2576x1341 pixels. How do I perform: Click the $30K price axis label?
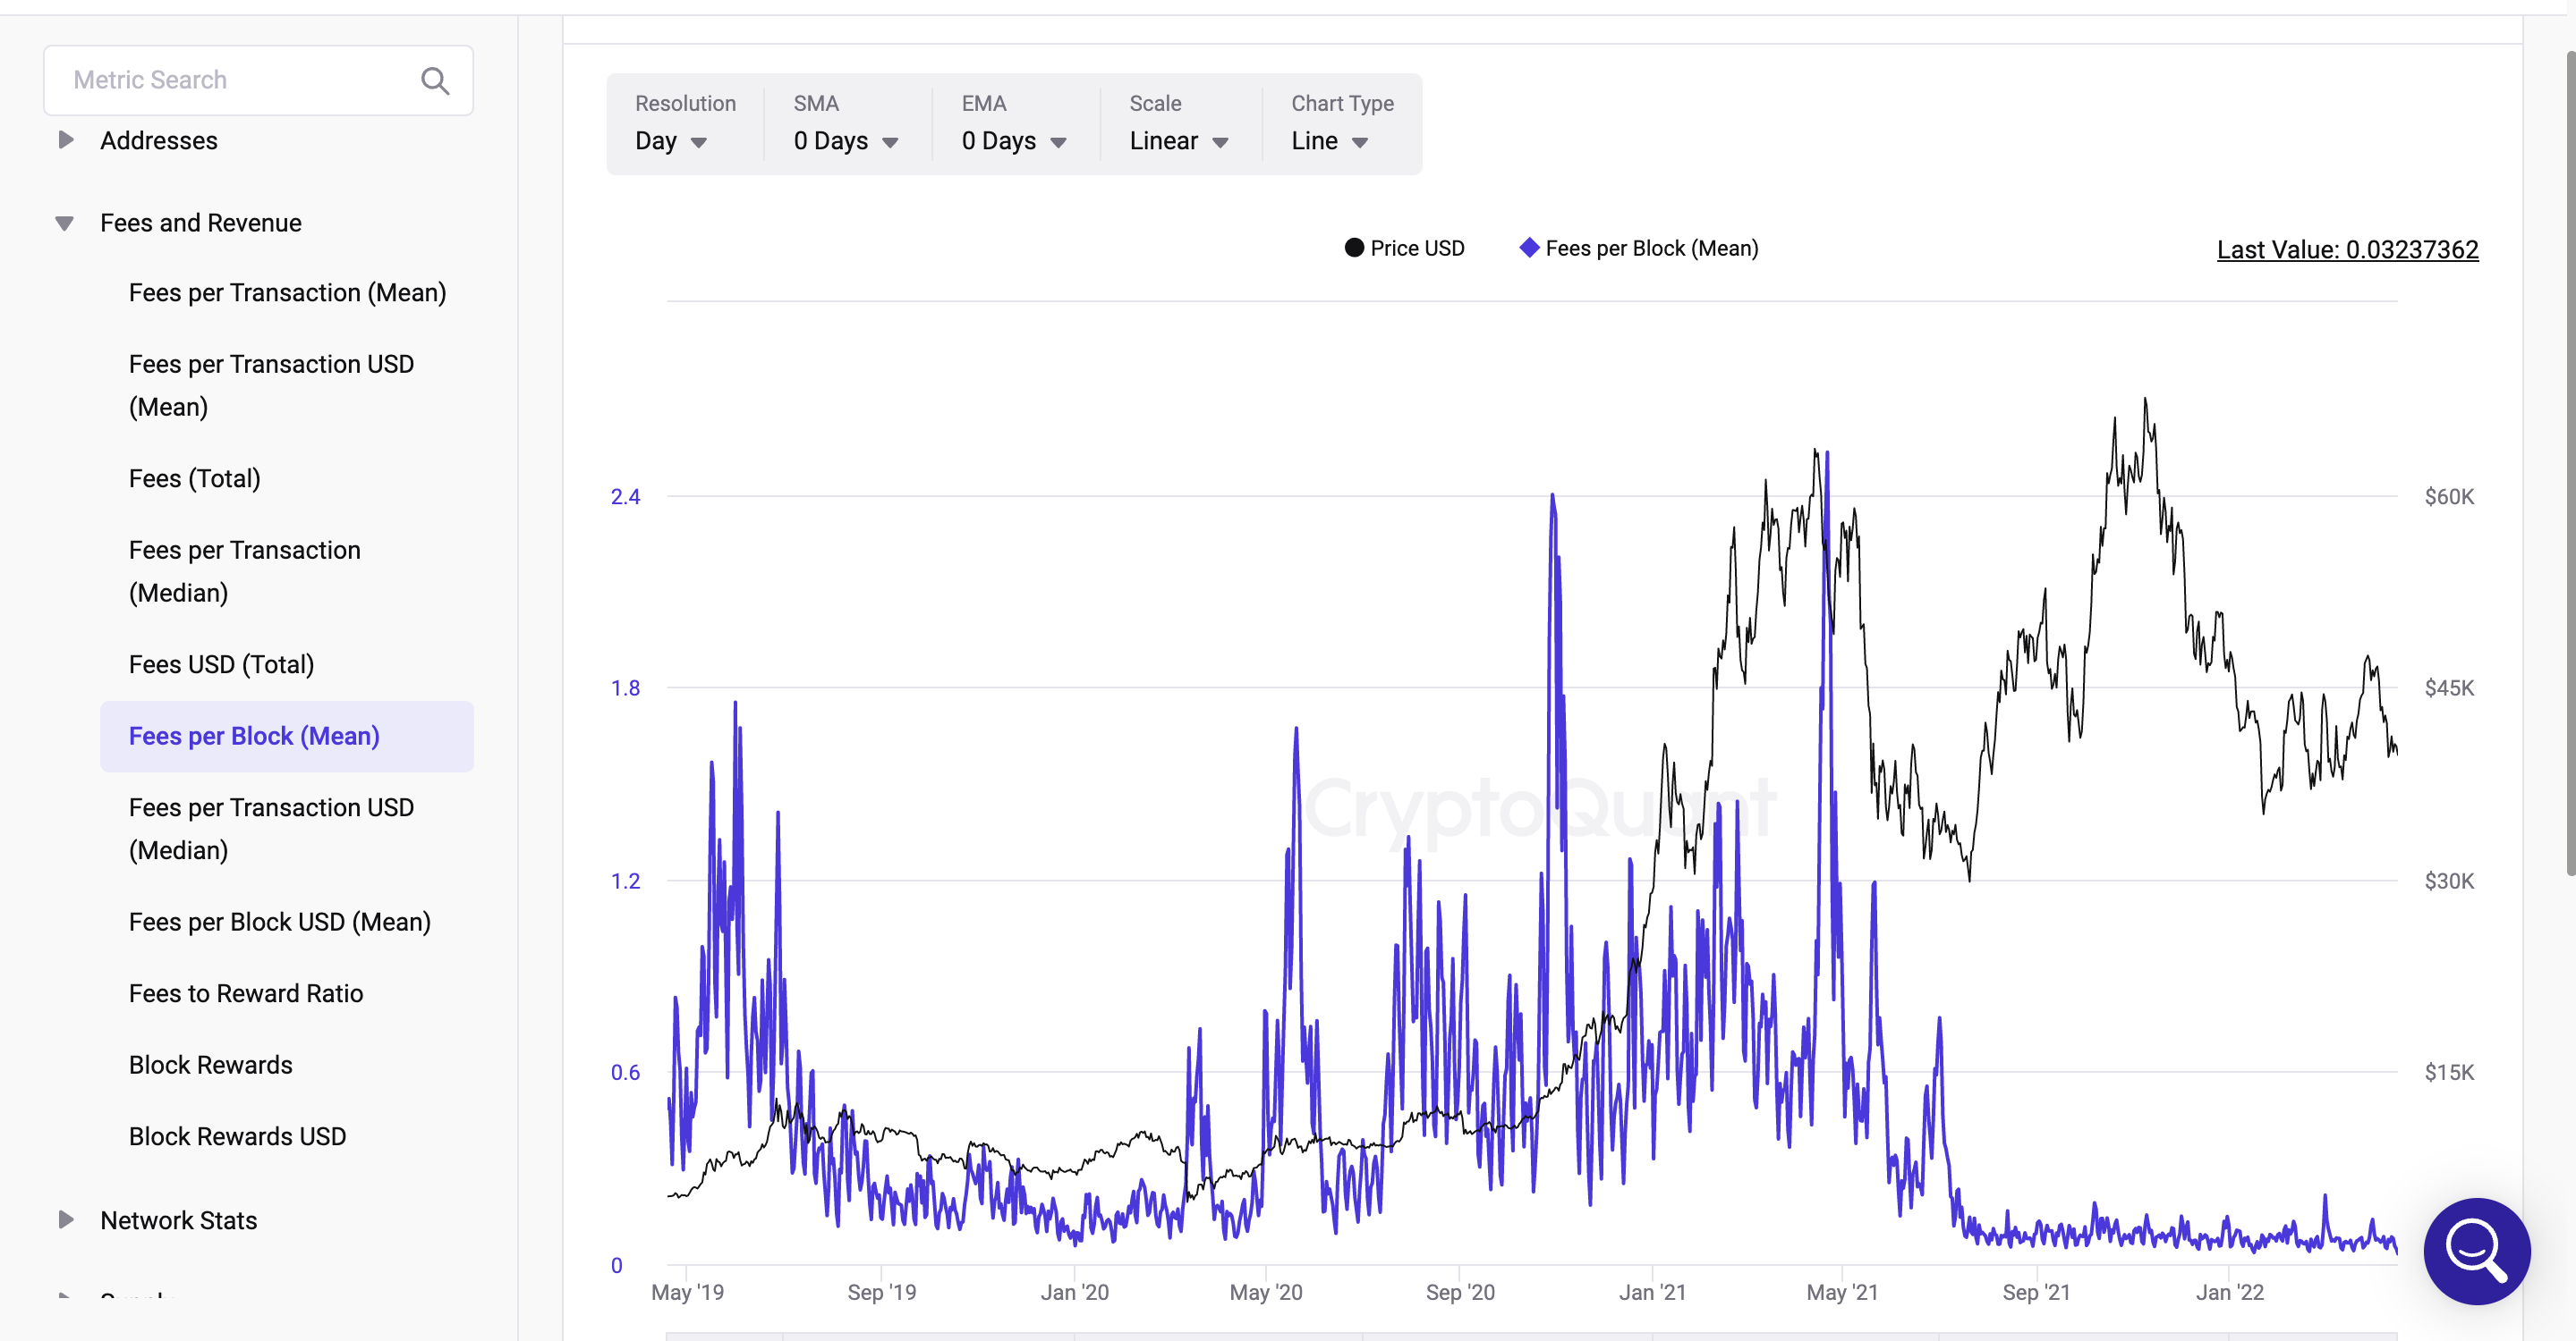(2449, 881)
